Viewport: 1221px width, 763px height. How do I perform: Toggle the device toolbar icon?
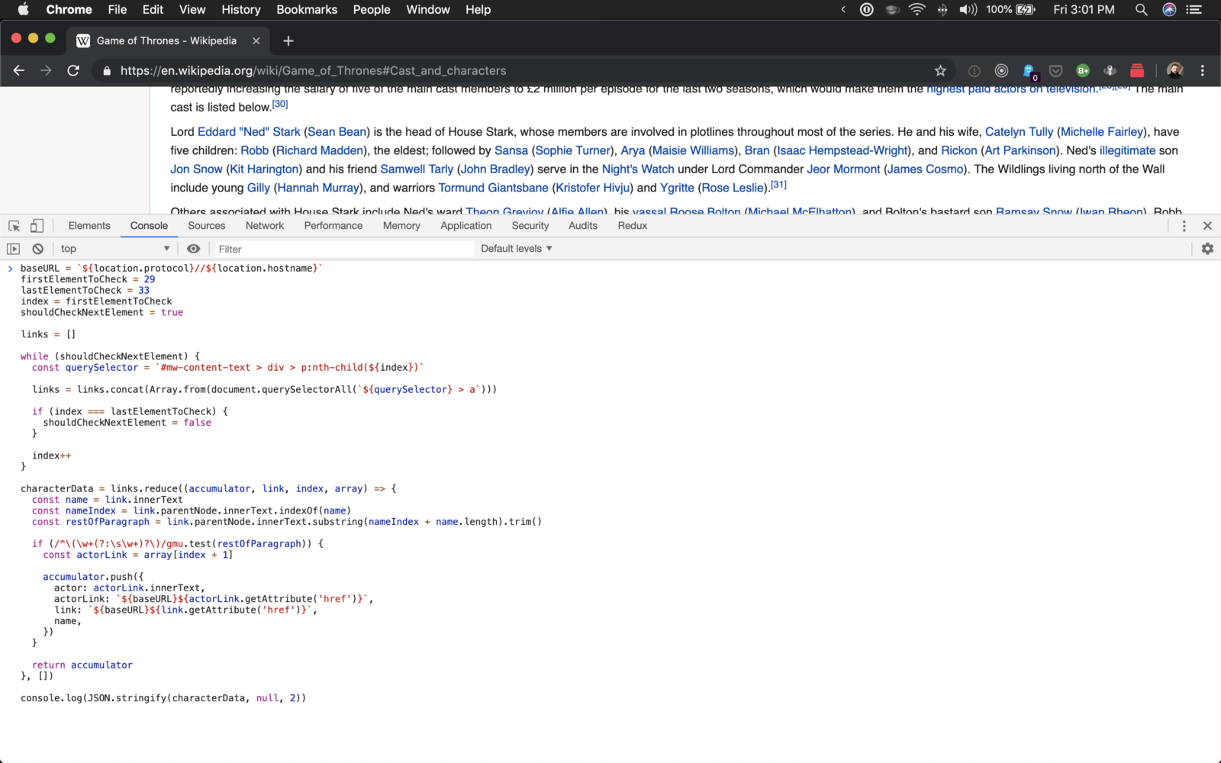pyautogui.click(x=37, y=226)
